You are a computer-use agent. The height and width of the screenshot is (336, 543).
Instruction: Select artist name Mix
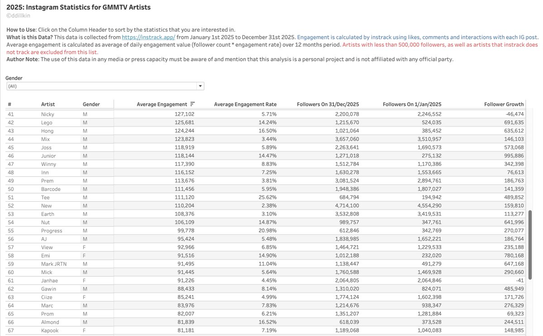click(x=46, y=139)
